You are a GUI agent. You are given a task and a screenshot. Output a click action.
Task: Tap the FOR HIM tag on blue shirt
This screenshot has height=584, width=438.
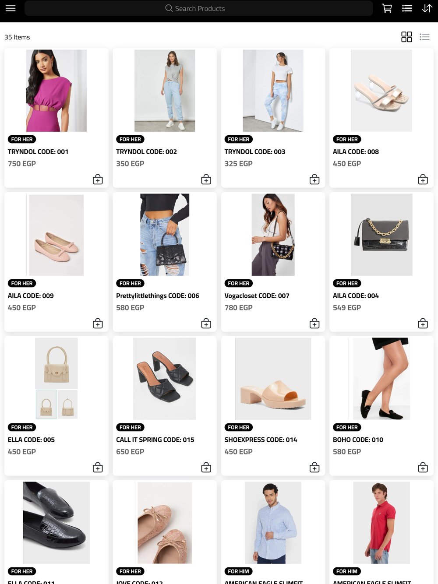(x=238, y=571)
